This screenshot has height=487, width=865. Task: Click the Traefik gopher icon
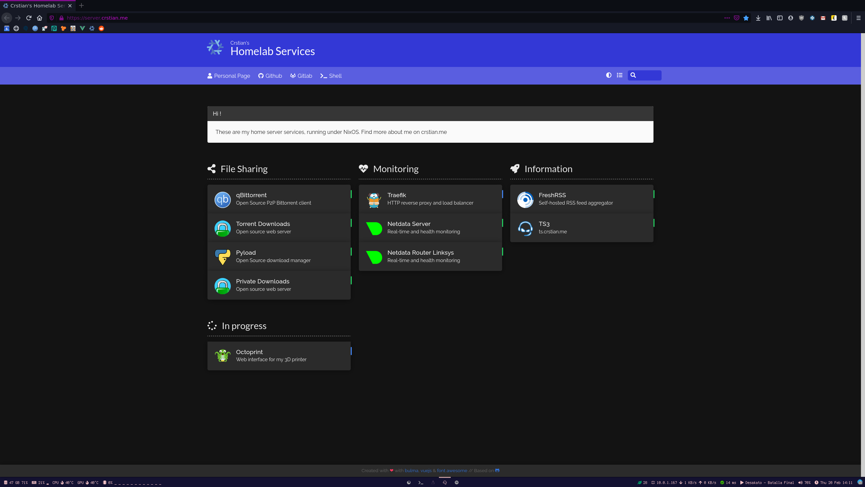click(374, 200)
